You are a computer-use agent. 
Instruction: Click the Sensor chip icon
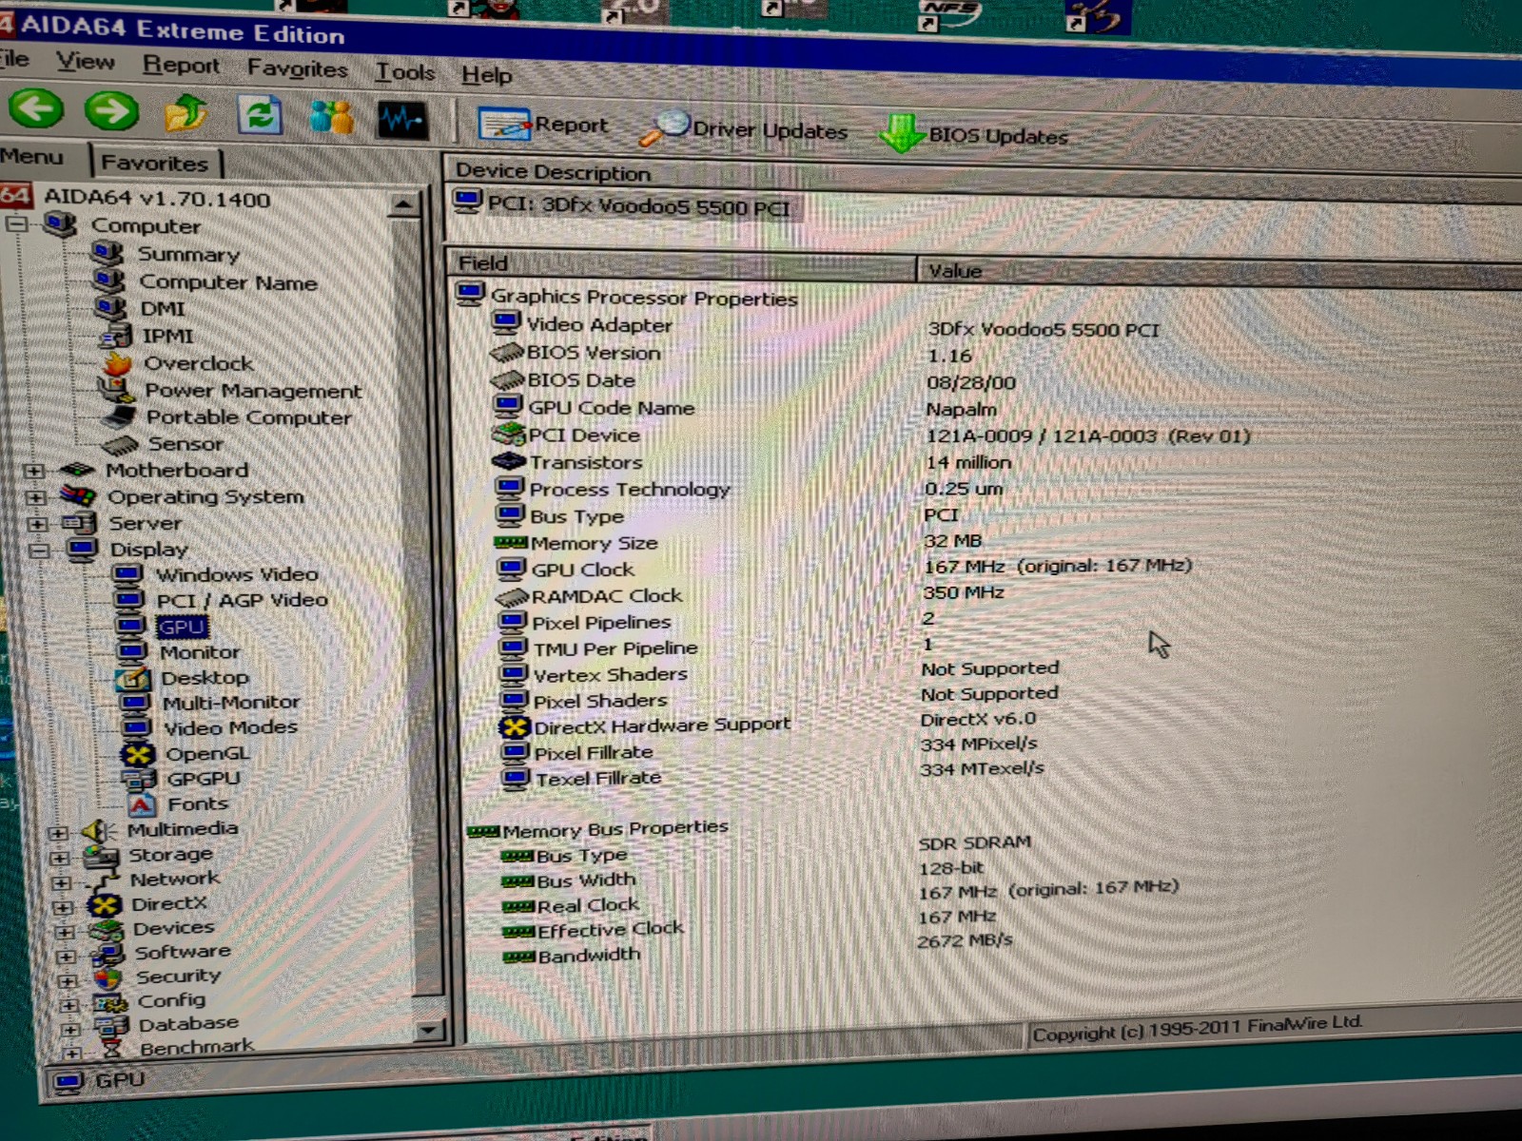click(121, 444)
